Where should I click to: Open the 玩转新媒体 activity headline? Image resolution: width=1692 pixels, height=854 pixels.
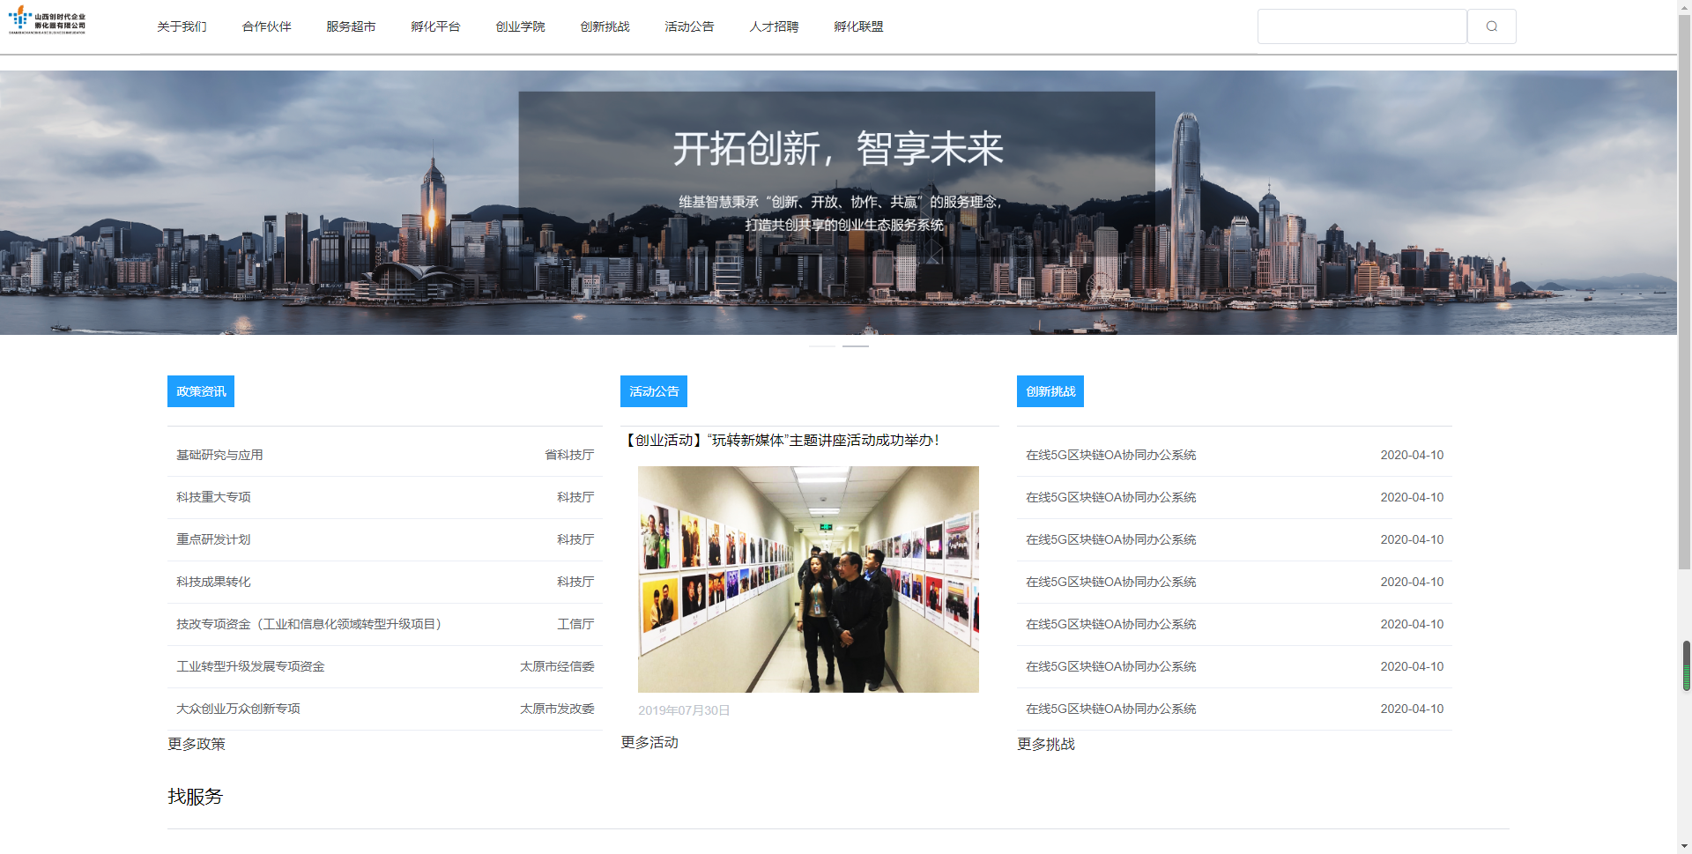click(x=782, y=440)
